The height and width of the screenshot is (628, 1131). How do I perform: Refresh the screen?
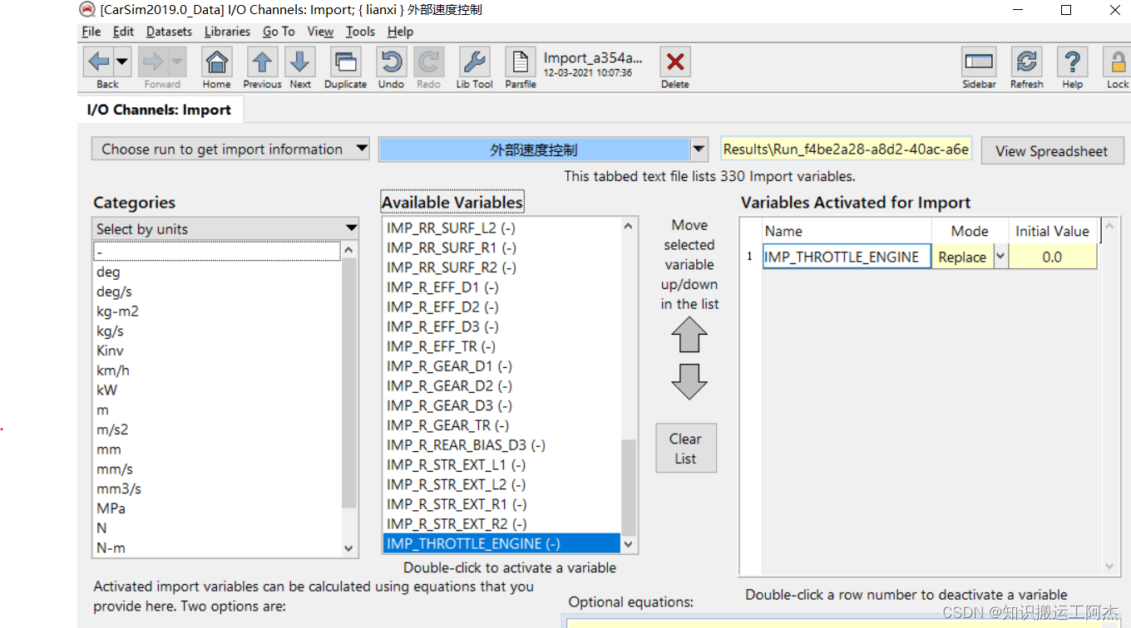click(1027, 61)
